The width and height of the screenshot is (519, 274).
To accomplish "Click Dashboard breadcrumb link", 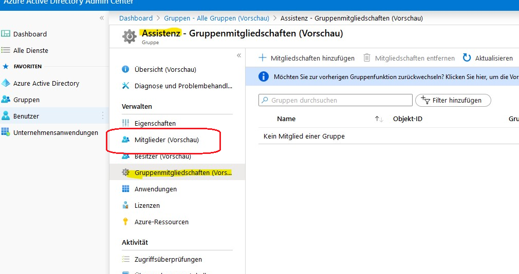I will [x=136, y=18].
